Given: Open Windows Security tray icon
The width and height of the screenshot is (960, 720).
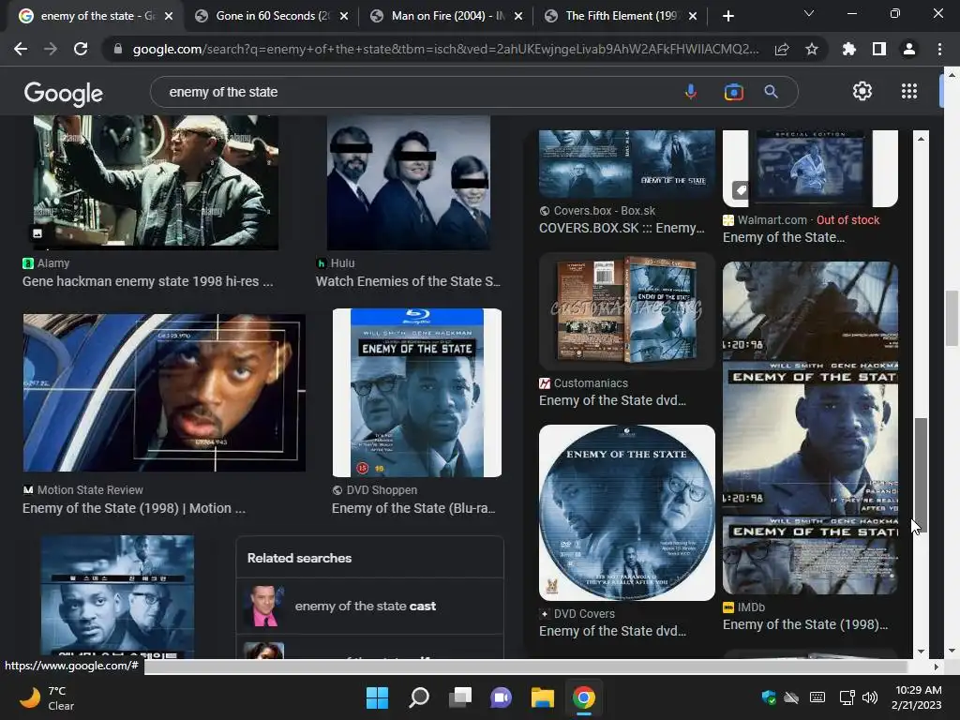Looking at the screenshot, I should 769,697.
